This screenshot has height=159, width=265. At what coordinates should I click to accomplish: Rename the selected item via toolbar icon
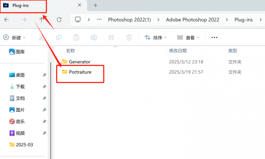[x=94, y=37]
